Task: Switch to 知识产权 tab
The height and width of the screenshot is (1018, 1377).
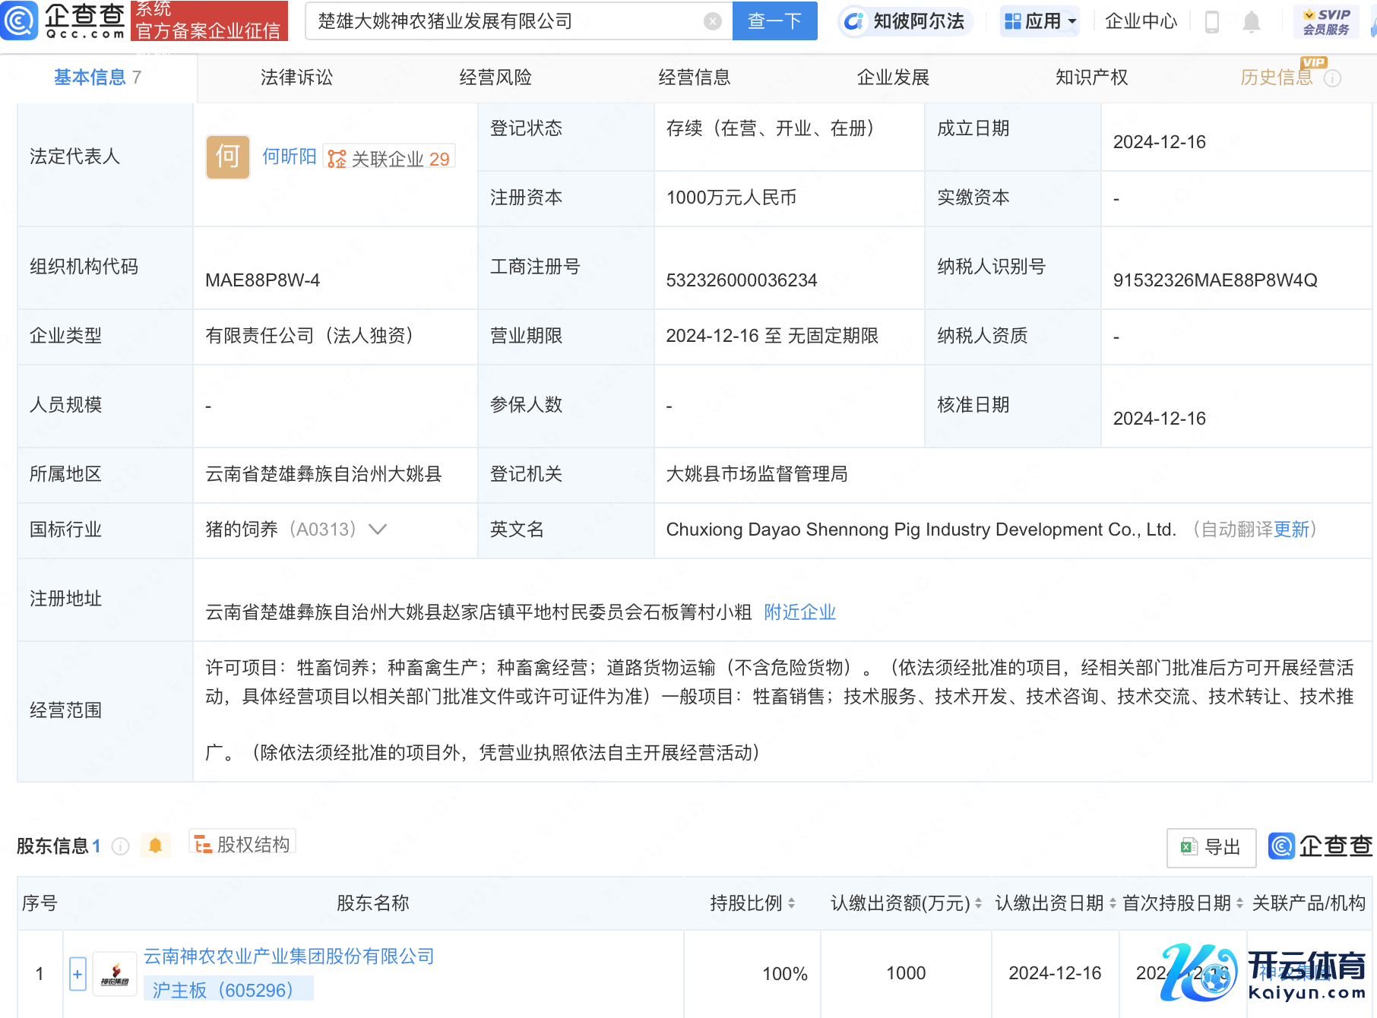Action: pyautogui.click(x=1091, y=77)
